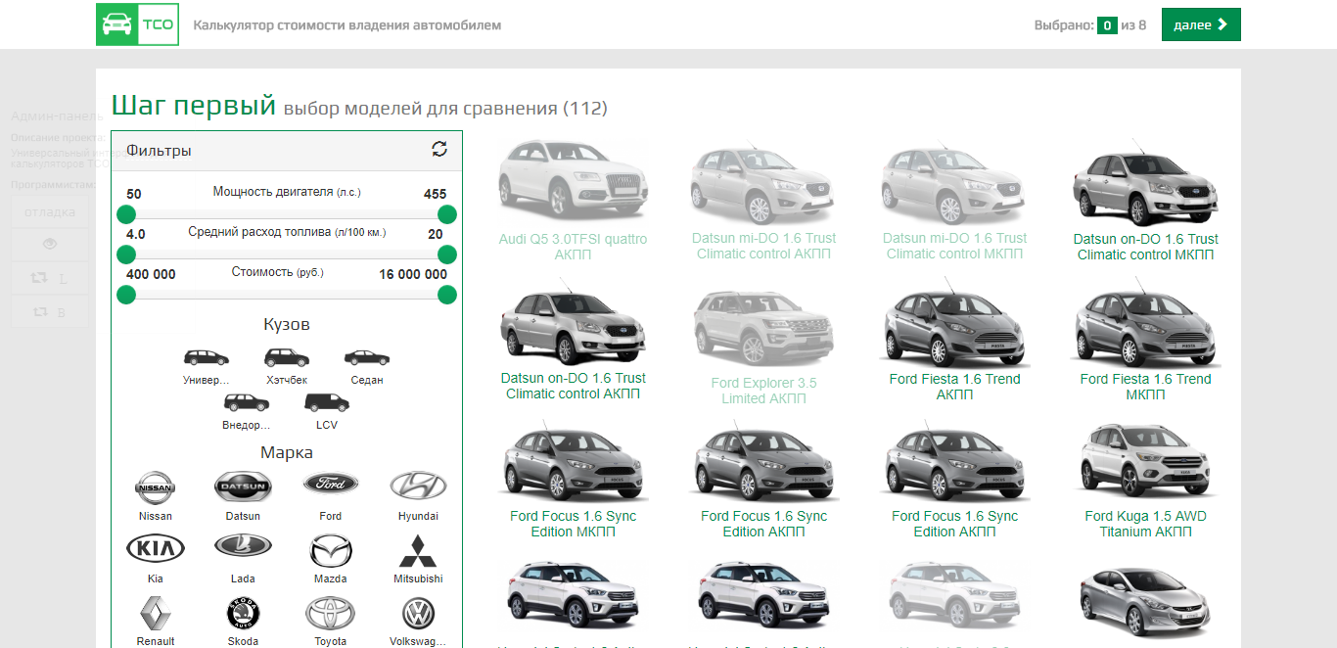Screen dimensions: 1337x648
Task: Pick the Ford Kuga car image
Action: 1145,460
